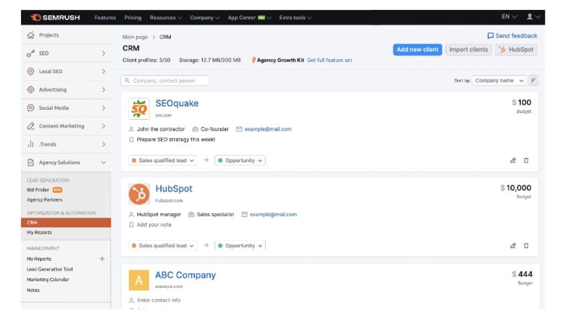Click the Import clients button
This screenshot has height=311, width=561.
468,50
